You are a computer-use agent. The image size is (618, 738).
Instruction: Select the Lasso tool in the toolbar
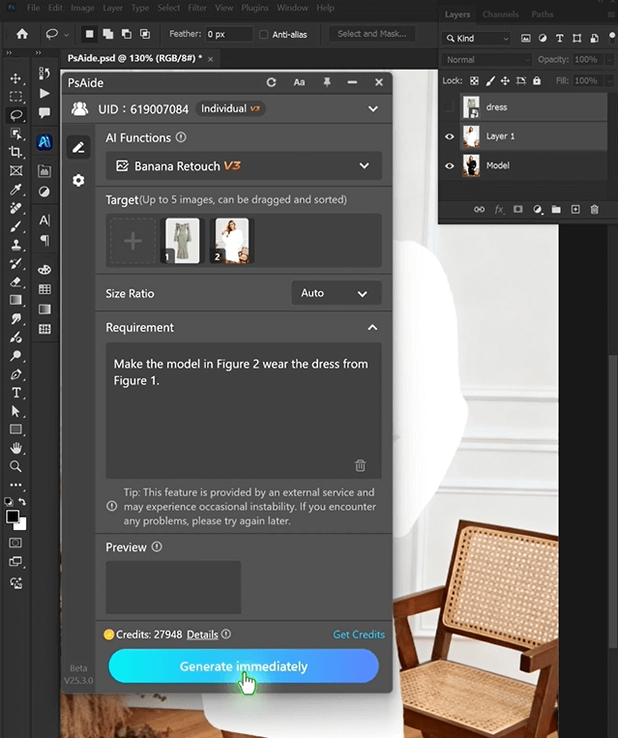(x=15, y=115)
